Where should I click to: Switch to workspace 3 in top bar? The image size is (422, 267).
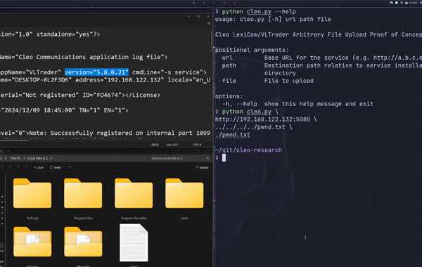pos(214,3)
